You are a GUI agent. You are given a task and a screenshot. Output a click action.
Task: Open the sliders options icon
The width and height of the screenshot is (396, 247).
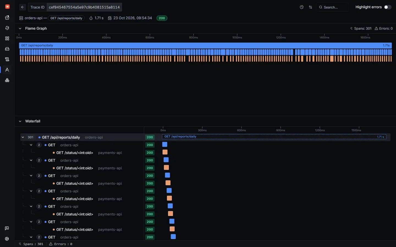pyautogui.click(x=310, y=7)
